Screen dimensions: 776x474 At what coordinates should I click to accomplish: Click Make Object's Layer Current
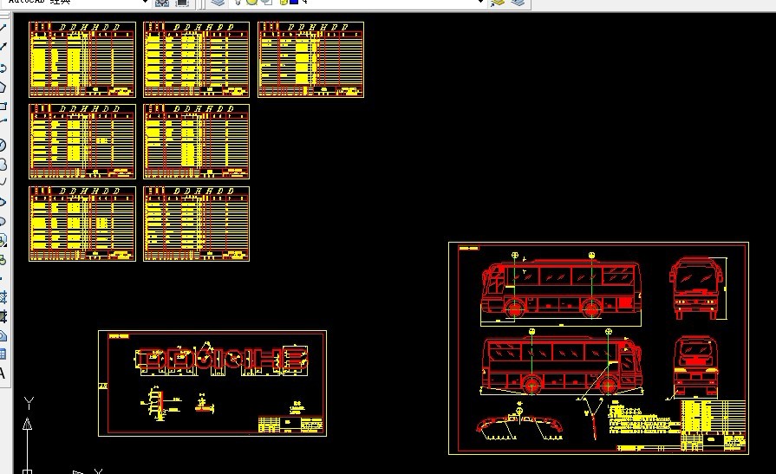[x=498, y=3]
